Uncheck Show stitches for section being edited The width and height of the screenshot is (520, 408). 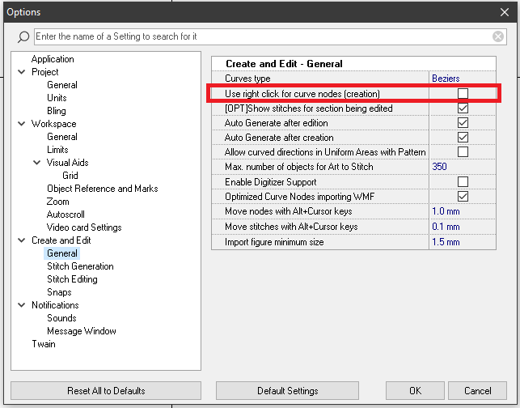coord(463,108)
